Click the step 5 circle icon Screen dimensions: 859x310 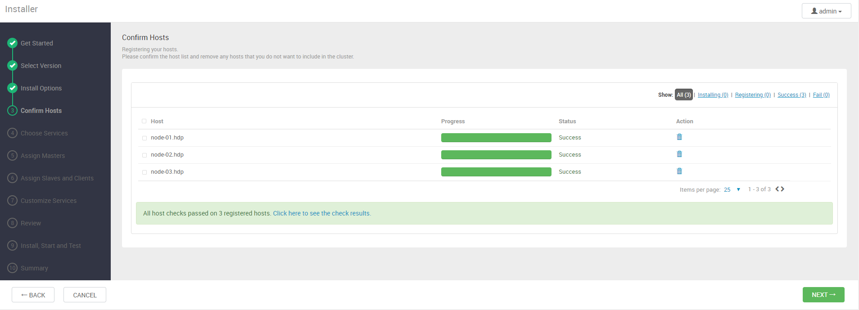(x=12, y=156)
